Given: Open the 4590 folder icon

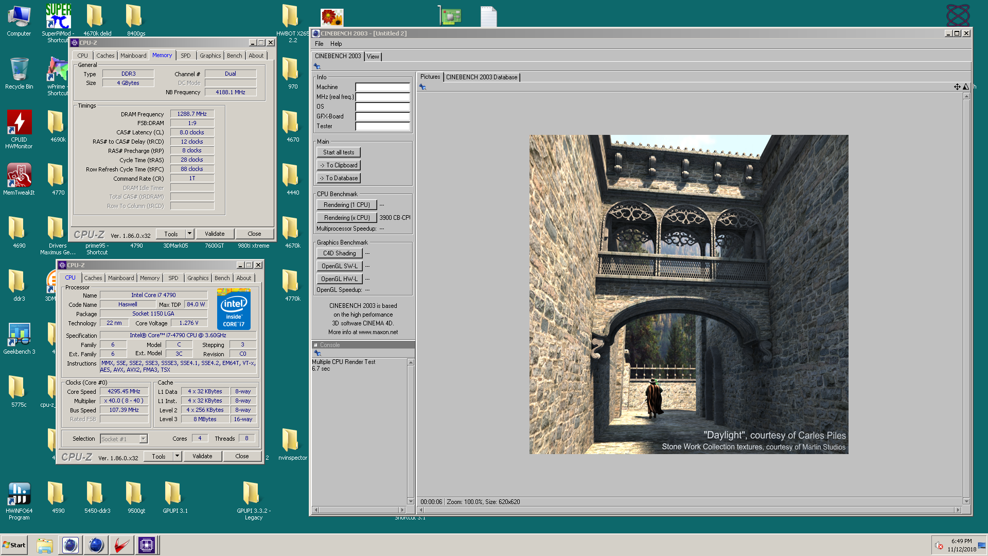Looking at the screenshot, I should pyautogui.click(x=58, y=497).
